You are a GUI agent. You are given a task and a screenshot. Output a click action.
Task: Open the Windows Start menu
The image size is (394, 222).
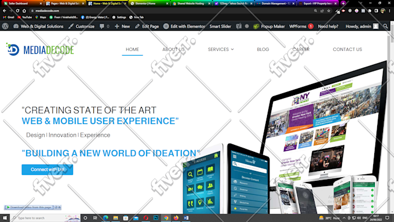[x=5, y=218]
